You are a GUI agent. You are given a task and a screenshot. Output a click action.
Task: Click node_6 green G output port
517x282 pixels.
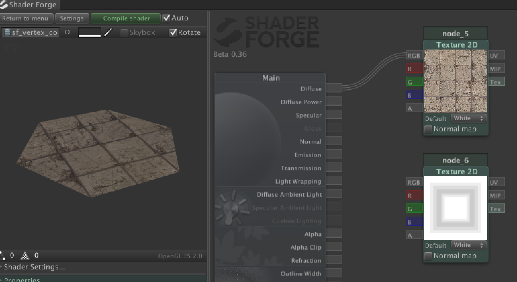tap(415, 208)
